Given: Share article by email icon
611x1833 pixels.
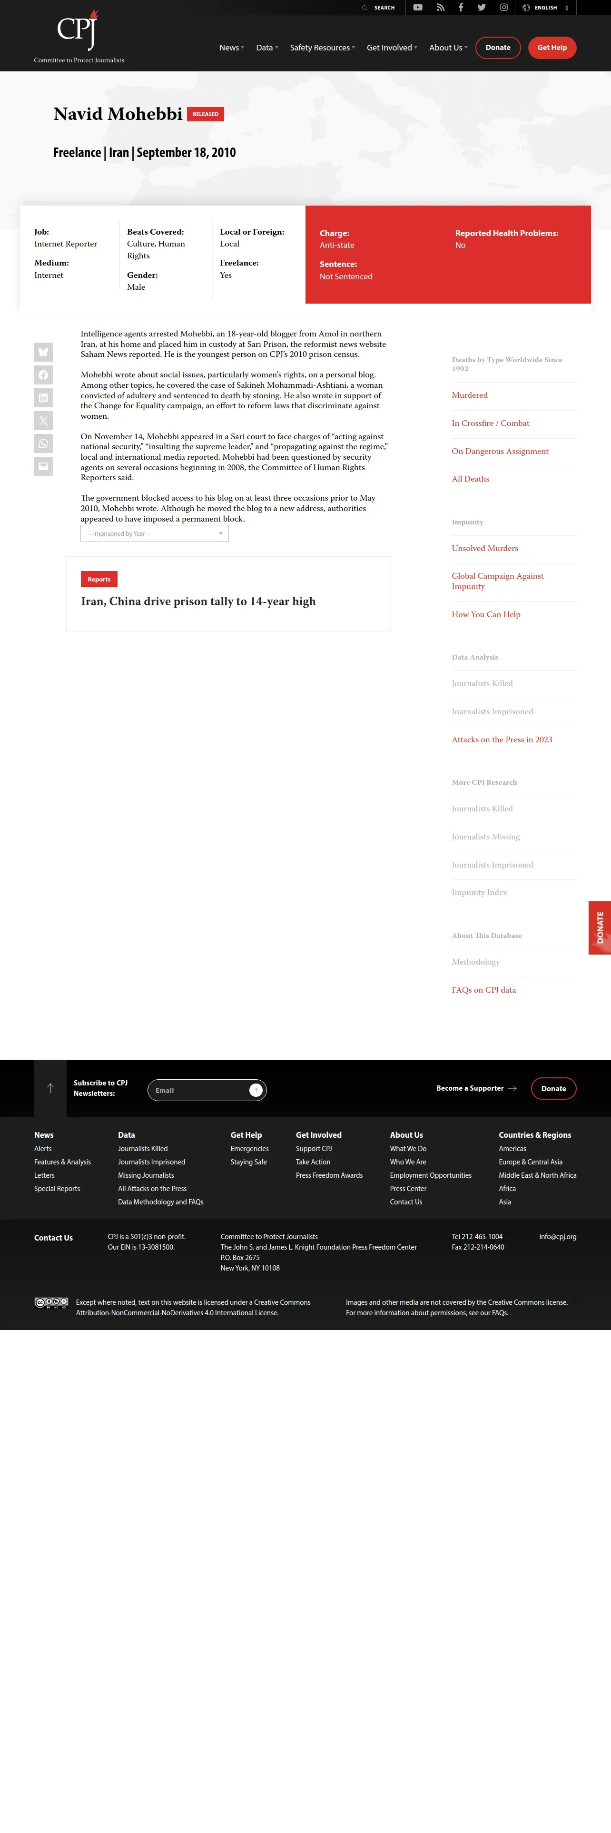Looking at the screenshot, I should click(x=43, y=466).
